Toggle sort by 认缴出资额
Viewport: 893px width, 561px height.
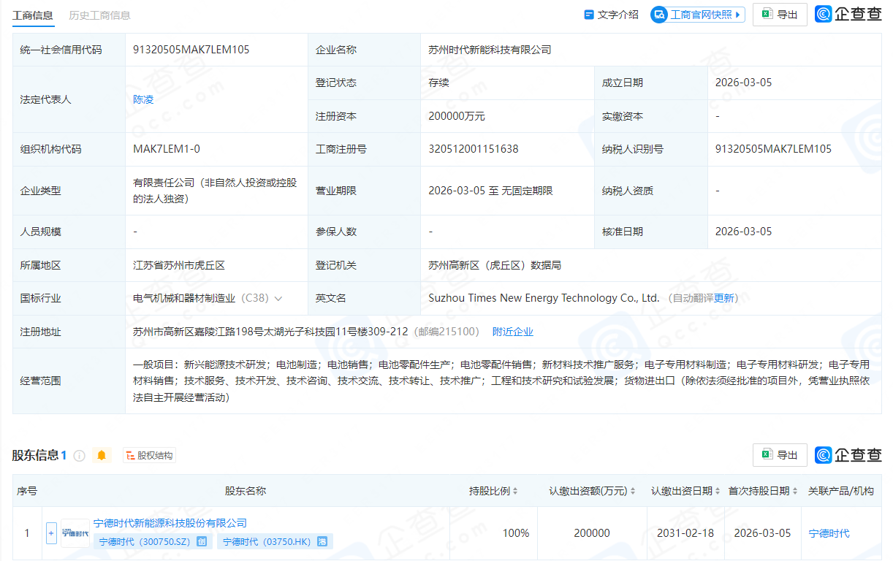click(x=633, y=491)
